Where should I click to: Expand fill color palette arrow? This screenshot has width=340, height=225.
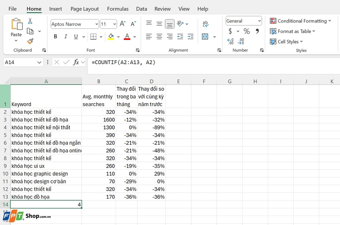[x=119, y=37]
